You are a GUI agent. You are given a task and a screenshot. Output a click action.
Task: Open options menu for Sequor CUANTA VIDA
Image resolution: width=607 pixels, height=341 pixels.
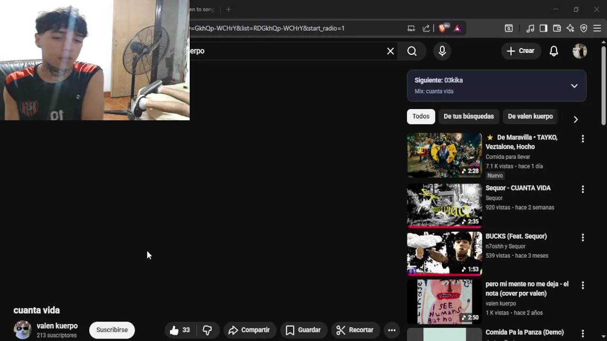click(x=583, y=189)
